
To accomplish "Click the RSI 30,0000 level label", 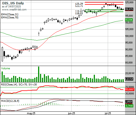I will click(x=129, y=94).
